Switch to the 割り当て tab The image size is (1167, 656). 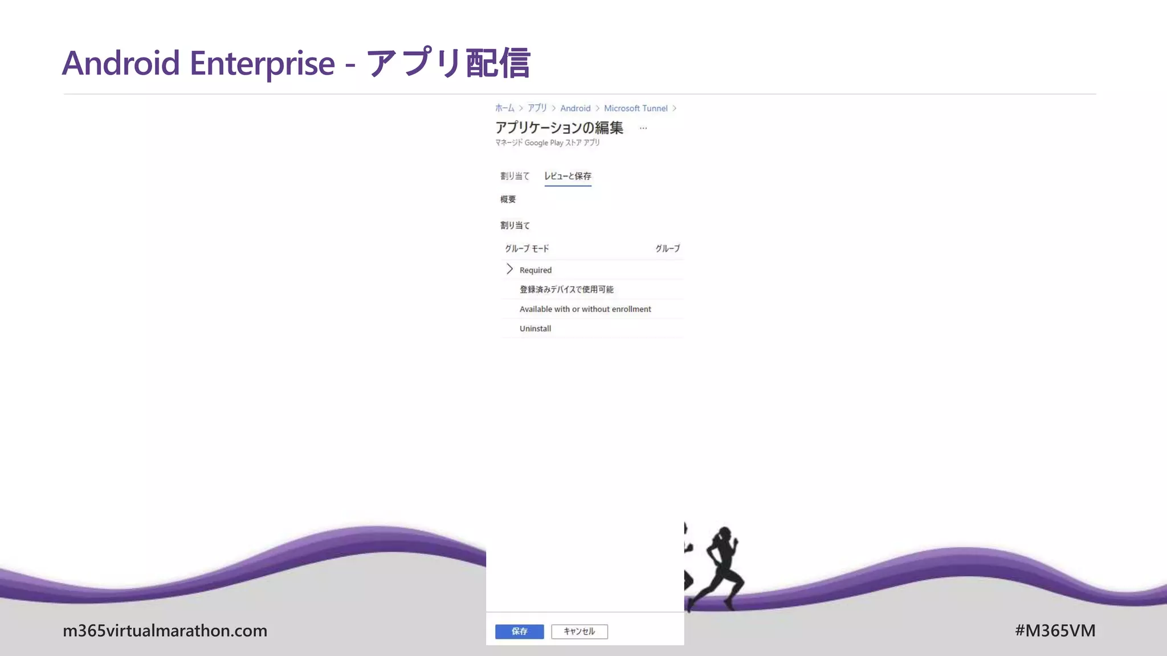coord(515,176)
